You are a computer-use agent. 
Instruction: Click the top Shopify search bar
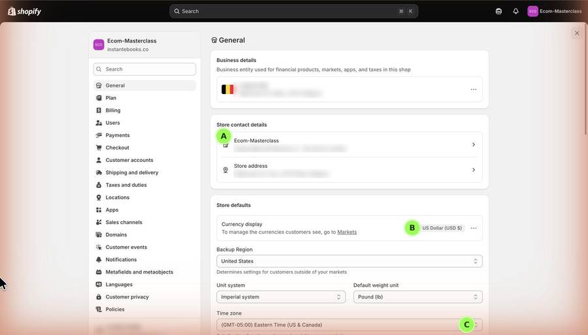tap(293, 11)
